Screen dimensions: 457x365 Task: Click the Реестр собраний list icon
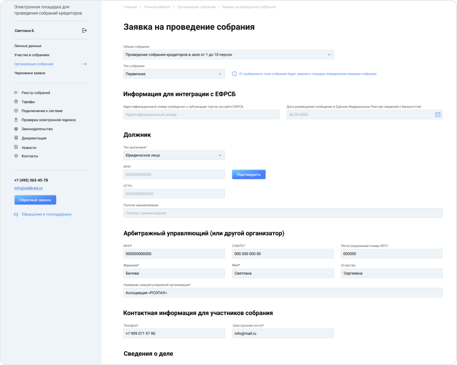point(16,93)
